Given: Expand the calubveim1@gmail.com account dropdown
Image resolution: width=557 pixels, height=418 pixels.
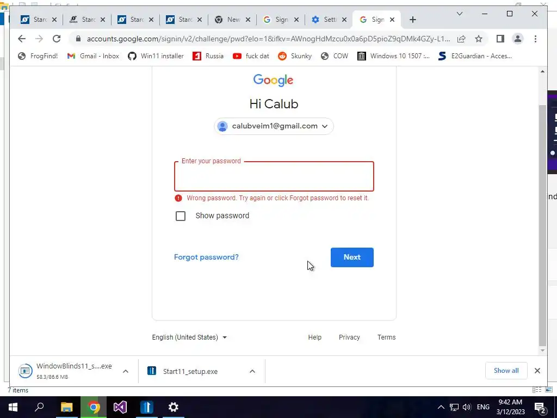Looking at the screenshot, I should [x=274, y=126].
